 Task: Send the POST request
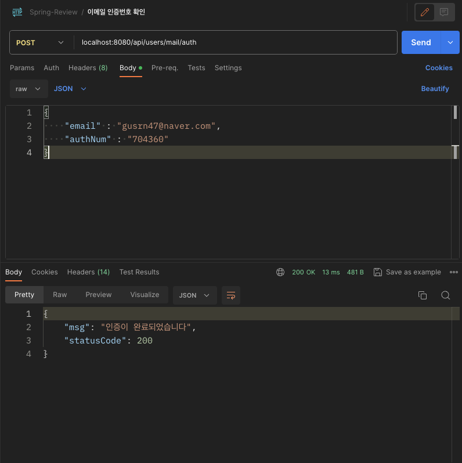tap(421, 42)
